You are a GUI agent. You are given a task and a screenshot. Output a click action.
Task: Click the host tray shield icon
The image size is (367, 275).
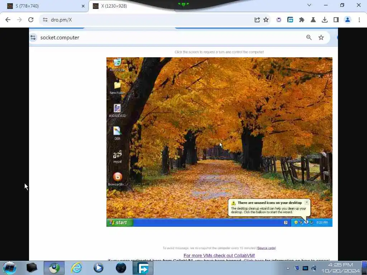[x=296, y=268]
